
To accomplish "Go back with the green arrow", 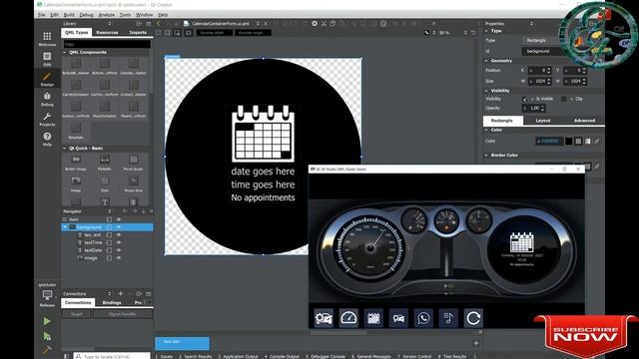I will (159, 24).
